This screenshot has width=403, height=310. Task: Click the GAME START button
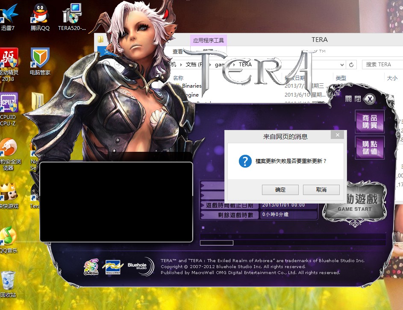tap(355, 203)
